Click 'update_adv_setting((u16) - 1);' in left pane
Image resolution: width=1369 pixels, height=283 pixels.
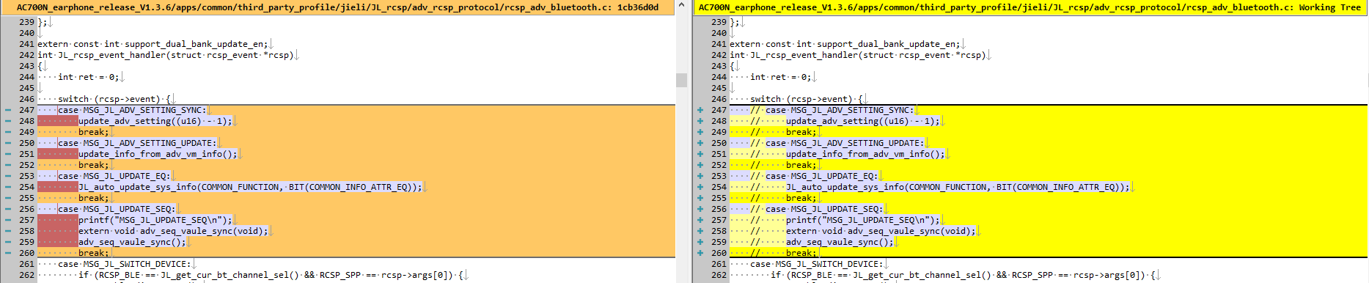[x=155, y=121]
